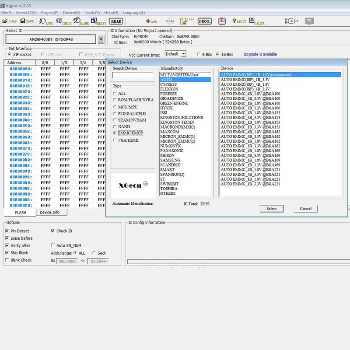The image size is (350, 350).
Task: Open the Project(P) menu
Action: point(50,13)
